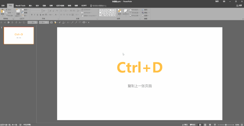The width and height of the screenshot is (244, 126).
Task: Toggle Underline text formatting
Action: click(37, 15)
